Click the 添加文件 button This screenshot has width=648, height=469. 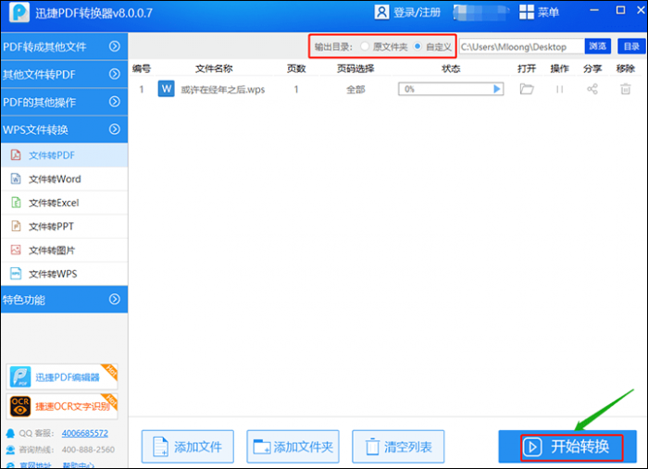[x=188, y=447]
